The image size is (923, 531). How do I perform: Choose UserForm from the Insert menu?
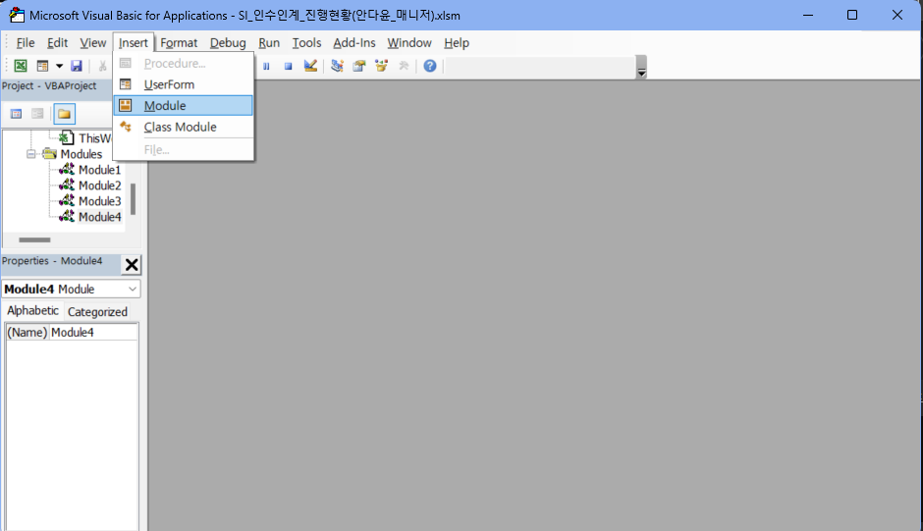point(183,84)
